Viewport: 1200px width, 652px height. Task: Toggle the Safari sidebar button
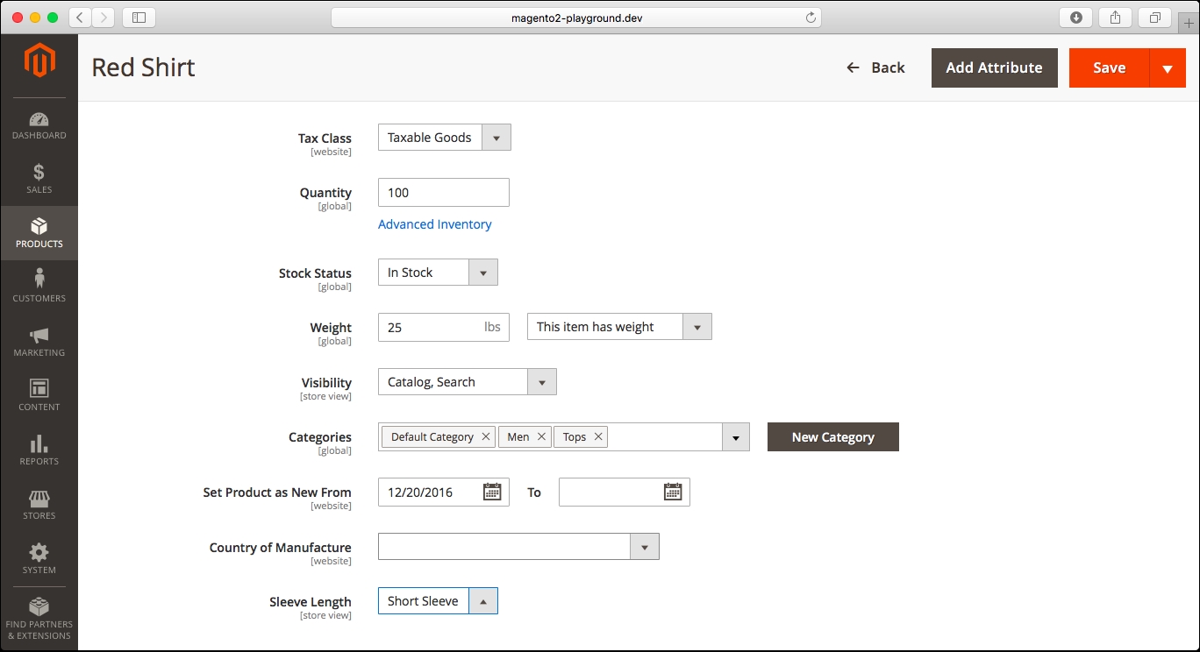(x=139, y=18)
